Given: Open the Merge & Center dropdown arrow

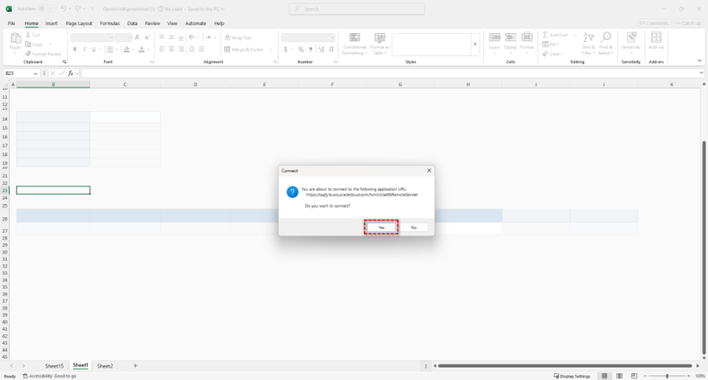Looking at the screenshot, I should tap(269, 50).
